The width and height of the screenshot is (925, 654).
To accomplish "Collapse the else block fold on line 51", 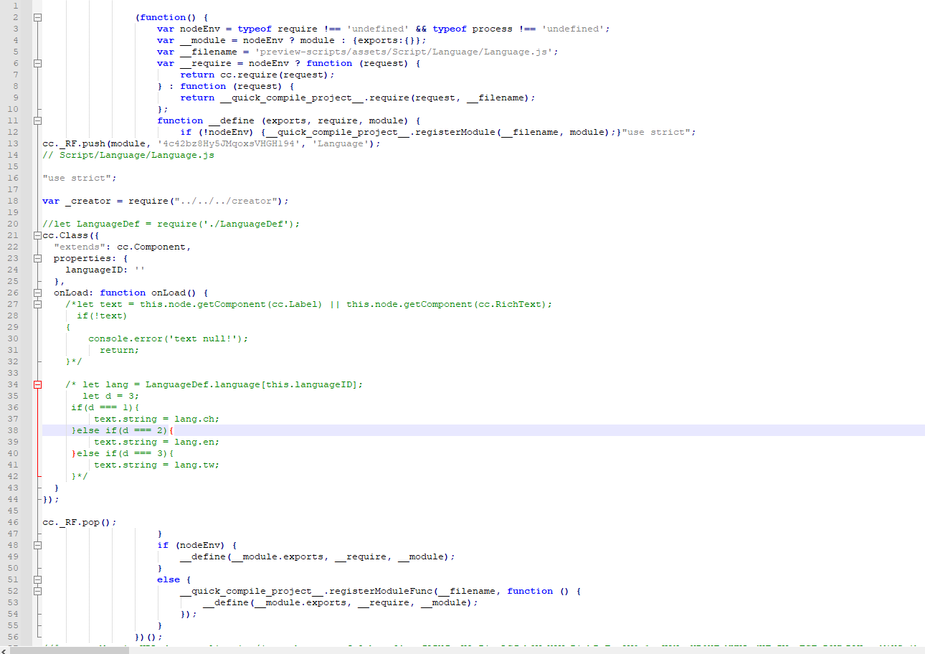I will pos(37,579).
